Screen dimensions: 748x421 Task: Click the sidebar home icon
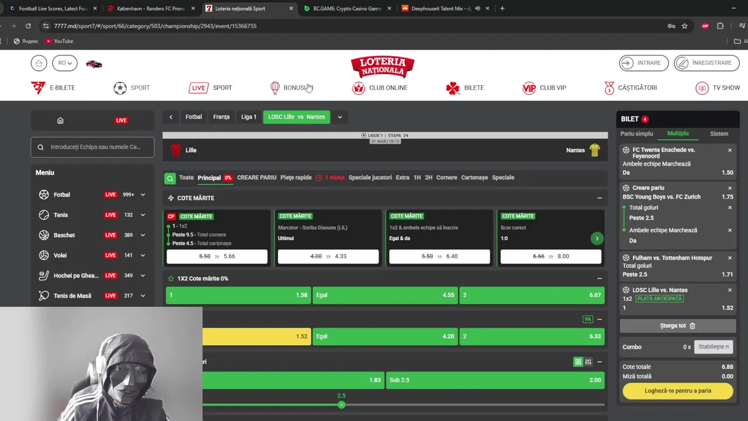click(x=60, y=120)
